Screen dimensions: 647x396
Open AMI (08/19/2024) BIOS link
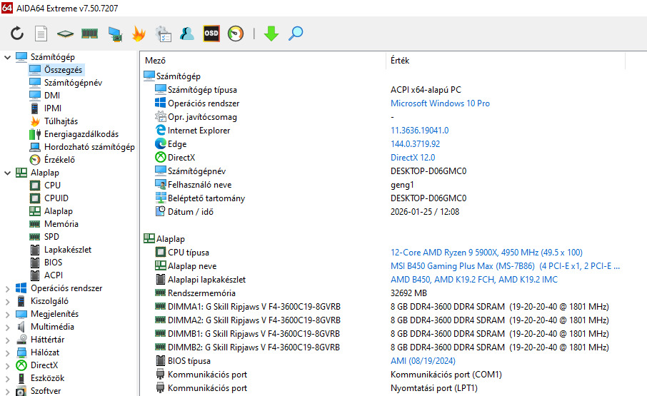pos(423,361)
